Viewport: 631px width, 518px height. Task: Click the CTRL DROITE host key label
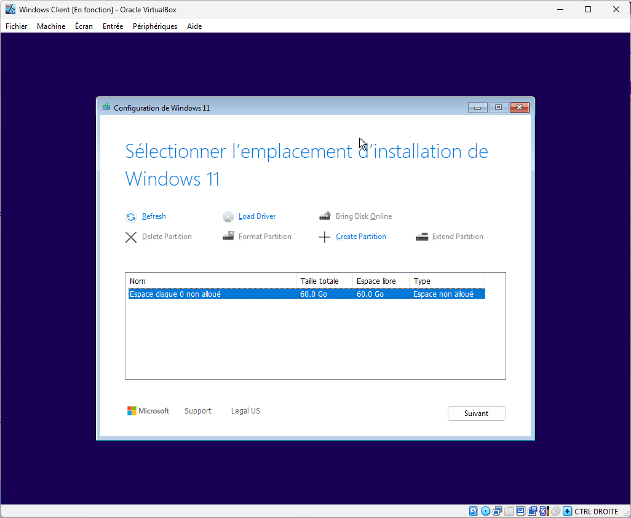(x=596, y=512)
